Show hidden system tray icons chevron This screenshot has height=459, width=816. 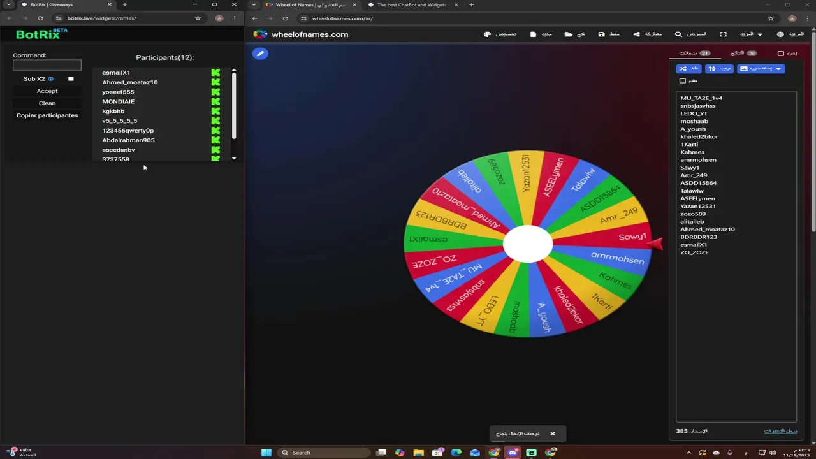coord(688,453)
